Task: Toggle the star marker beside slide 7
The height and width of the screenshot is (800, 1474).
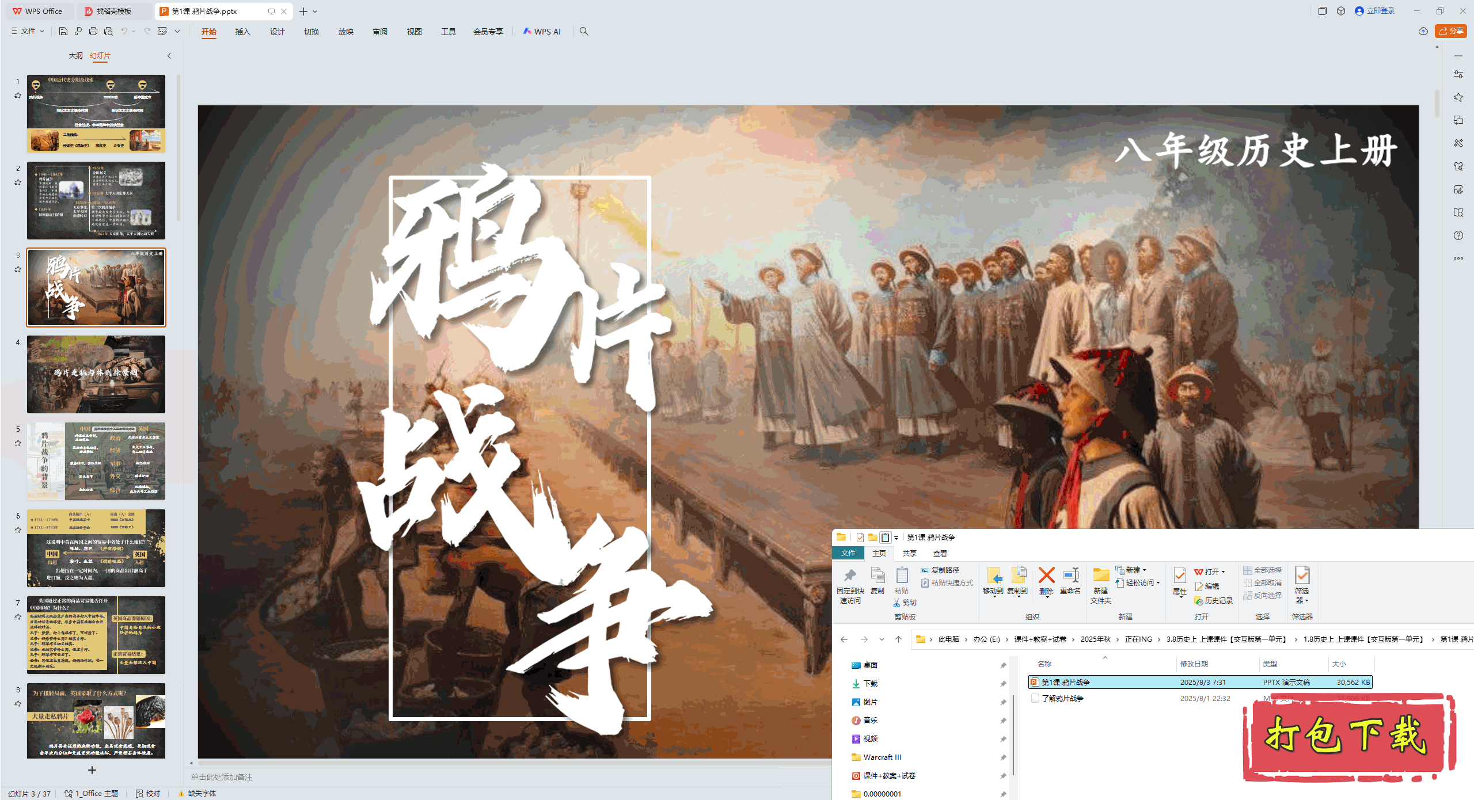Action: coord(18,617)
